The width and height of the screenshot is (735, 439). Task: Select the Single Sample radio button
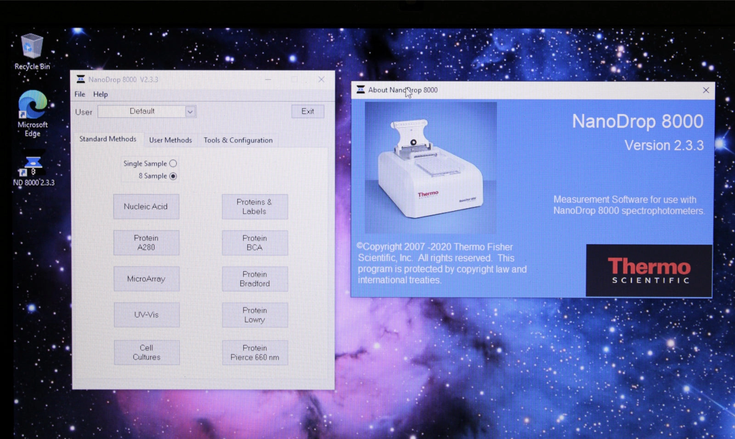click(x=173, y=163)
